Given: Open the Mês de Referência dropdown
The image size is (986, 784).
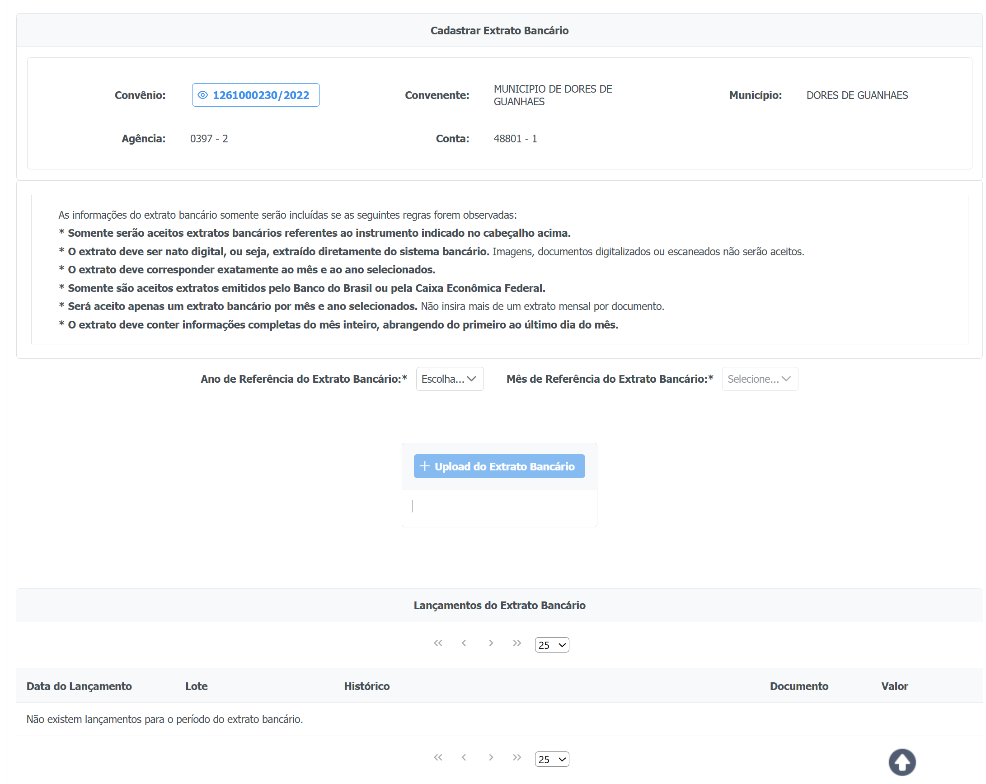Looking at the screenshot, I should (x=759, y=379).
